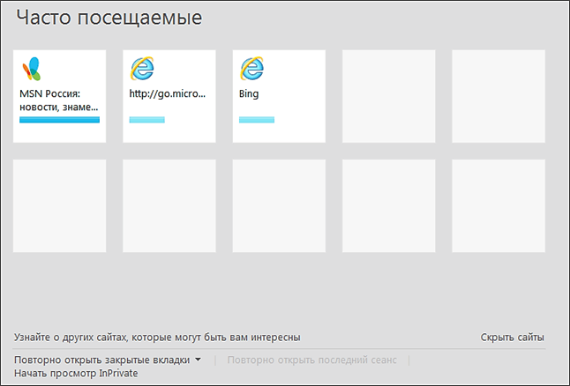Click the MSN butterfly icon
This screenshot has width=570, height=386.
pyautogui.click(x=31, y=69)
